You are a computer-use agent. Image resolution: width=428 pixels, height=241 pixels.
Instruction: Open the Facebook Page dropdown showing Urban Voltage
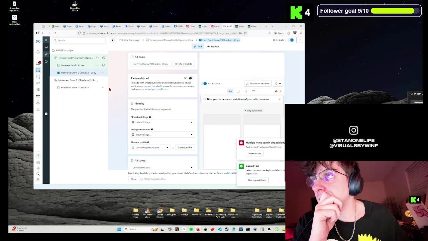coord(162,122)
